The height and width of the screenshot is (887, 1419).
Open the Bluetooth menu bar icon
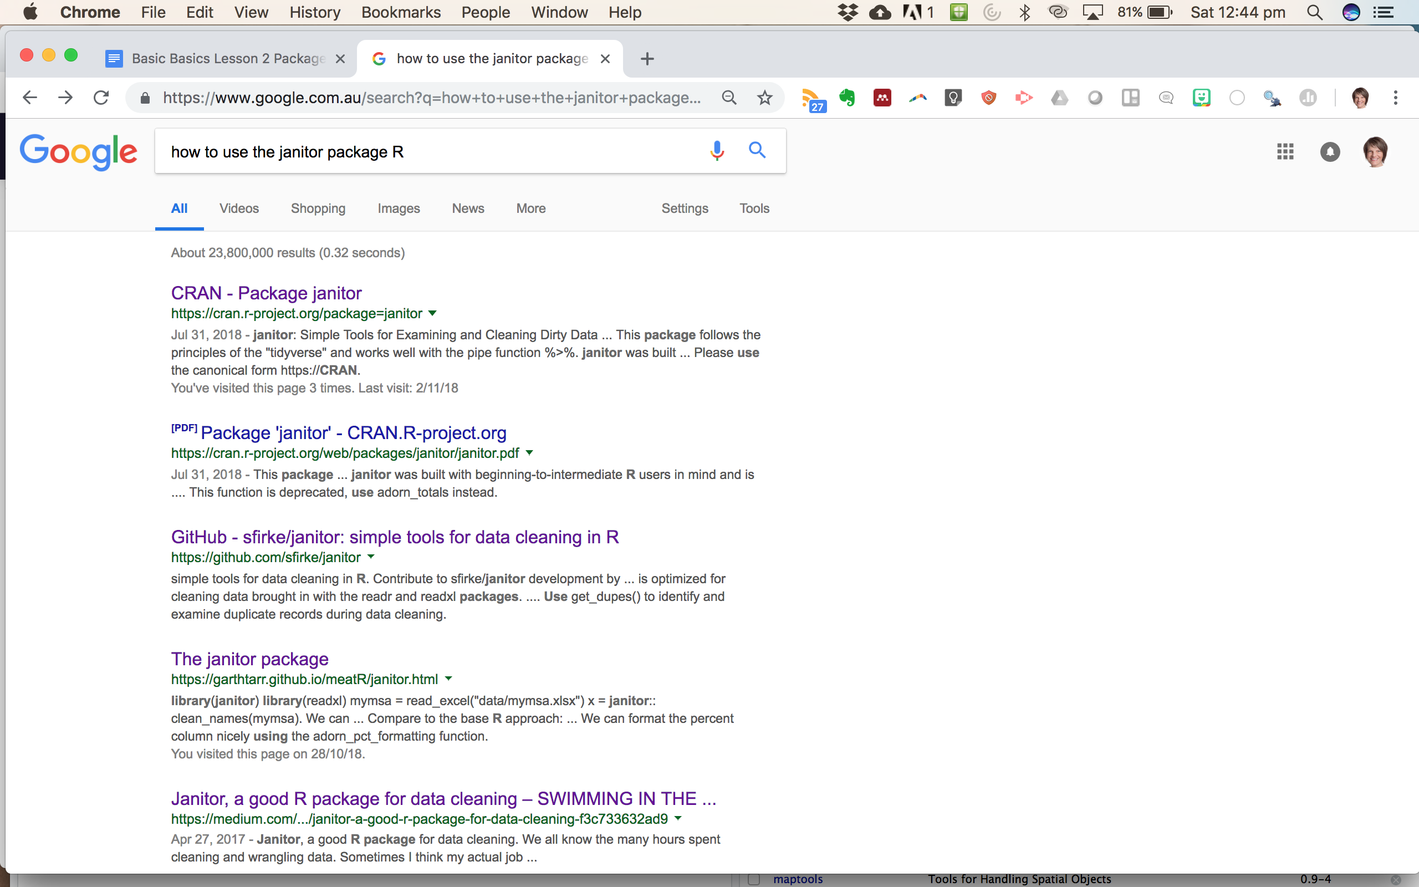1025,12
